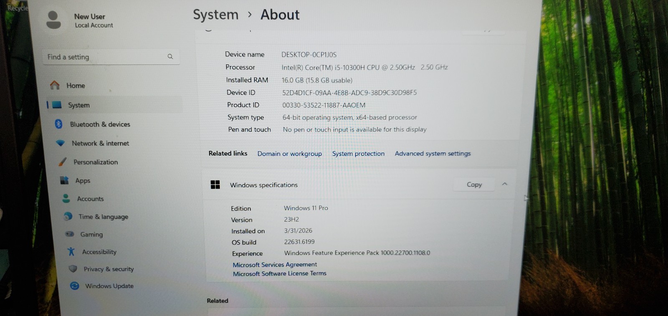This screenshot has width=668, height=316.
Task: Click the No pen or touch input text
Action: click(x=354, y=129)
